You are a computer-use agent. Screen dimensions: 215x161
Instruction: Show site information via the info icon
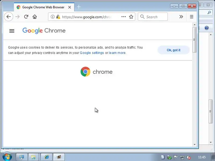point(52,17)
